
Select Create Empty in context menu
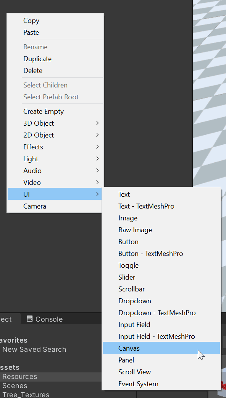pyautogui.click(x=55, y=112)
